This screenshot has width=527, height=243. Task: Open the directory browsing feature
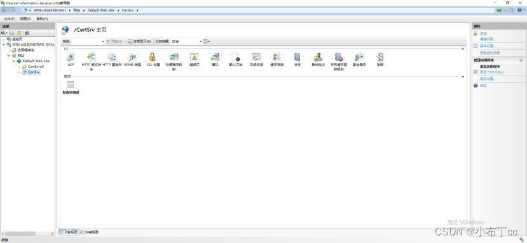[x=256, y=60]
